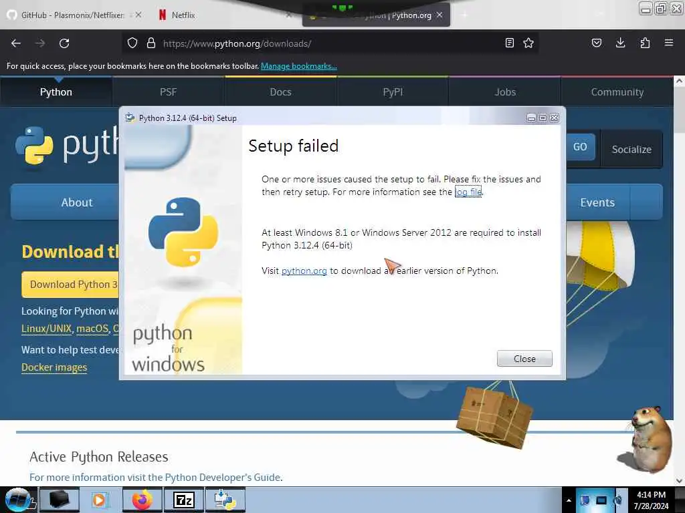
Task: Open extensions puzzle icon
Action: point(645,43)
